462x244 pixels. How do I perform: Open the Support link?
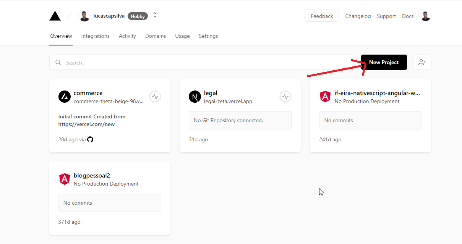click(x=386, y=16)
